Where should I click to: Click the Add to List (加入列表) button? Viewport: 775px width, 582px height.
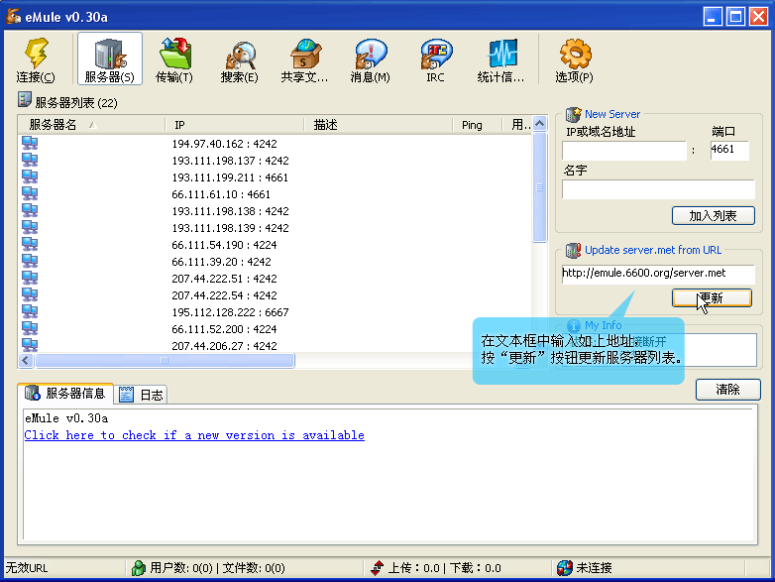[x=714, y=215]
